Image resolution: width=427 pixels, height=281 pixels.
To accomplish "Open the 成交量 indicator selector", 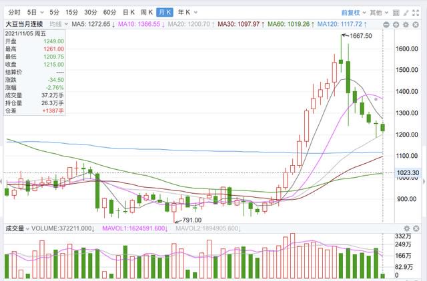I will tap(17, 228).
